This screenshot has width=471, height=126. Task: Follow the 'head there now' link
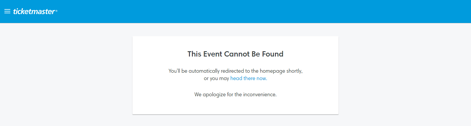[248, 78]
